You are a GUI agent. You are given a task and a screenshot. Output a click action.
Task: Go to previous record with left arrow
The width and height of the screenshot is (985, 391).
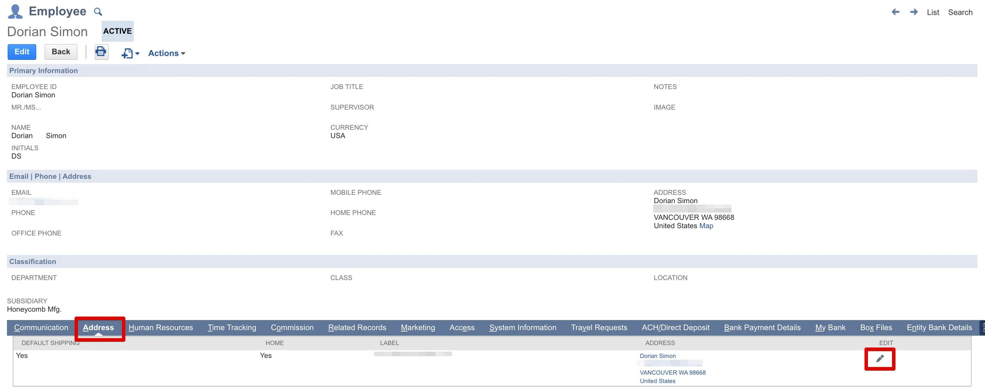(x=895, y=12)
